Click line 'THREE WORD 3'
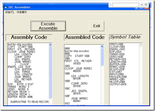 tap(19, 87)
